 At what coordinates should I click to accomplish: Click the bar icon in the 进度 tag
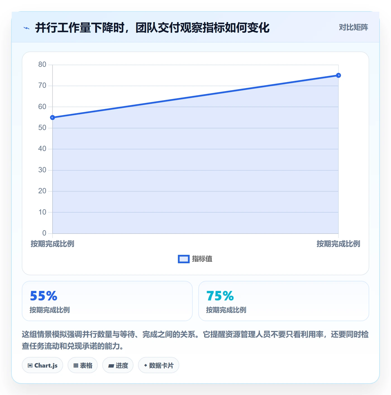coord(111,366)
